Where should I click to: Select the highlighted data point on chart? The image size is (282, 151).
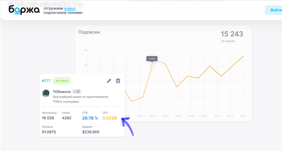click(152, 65)
